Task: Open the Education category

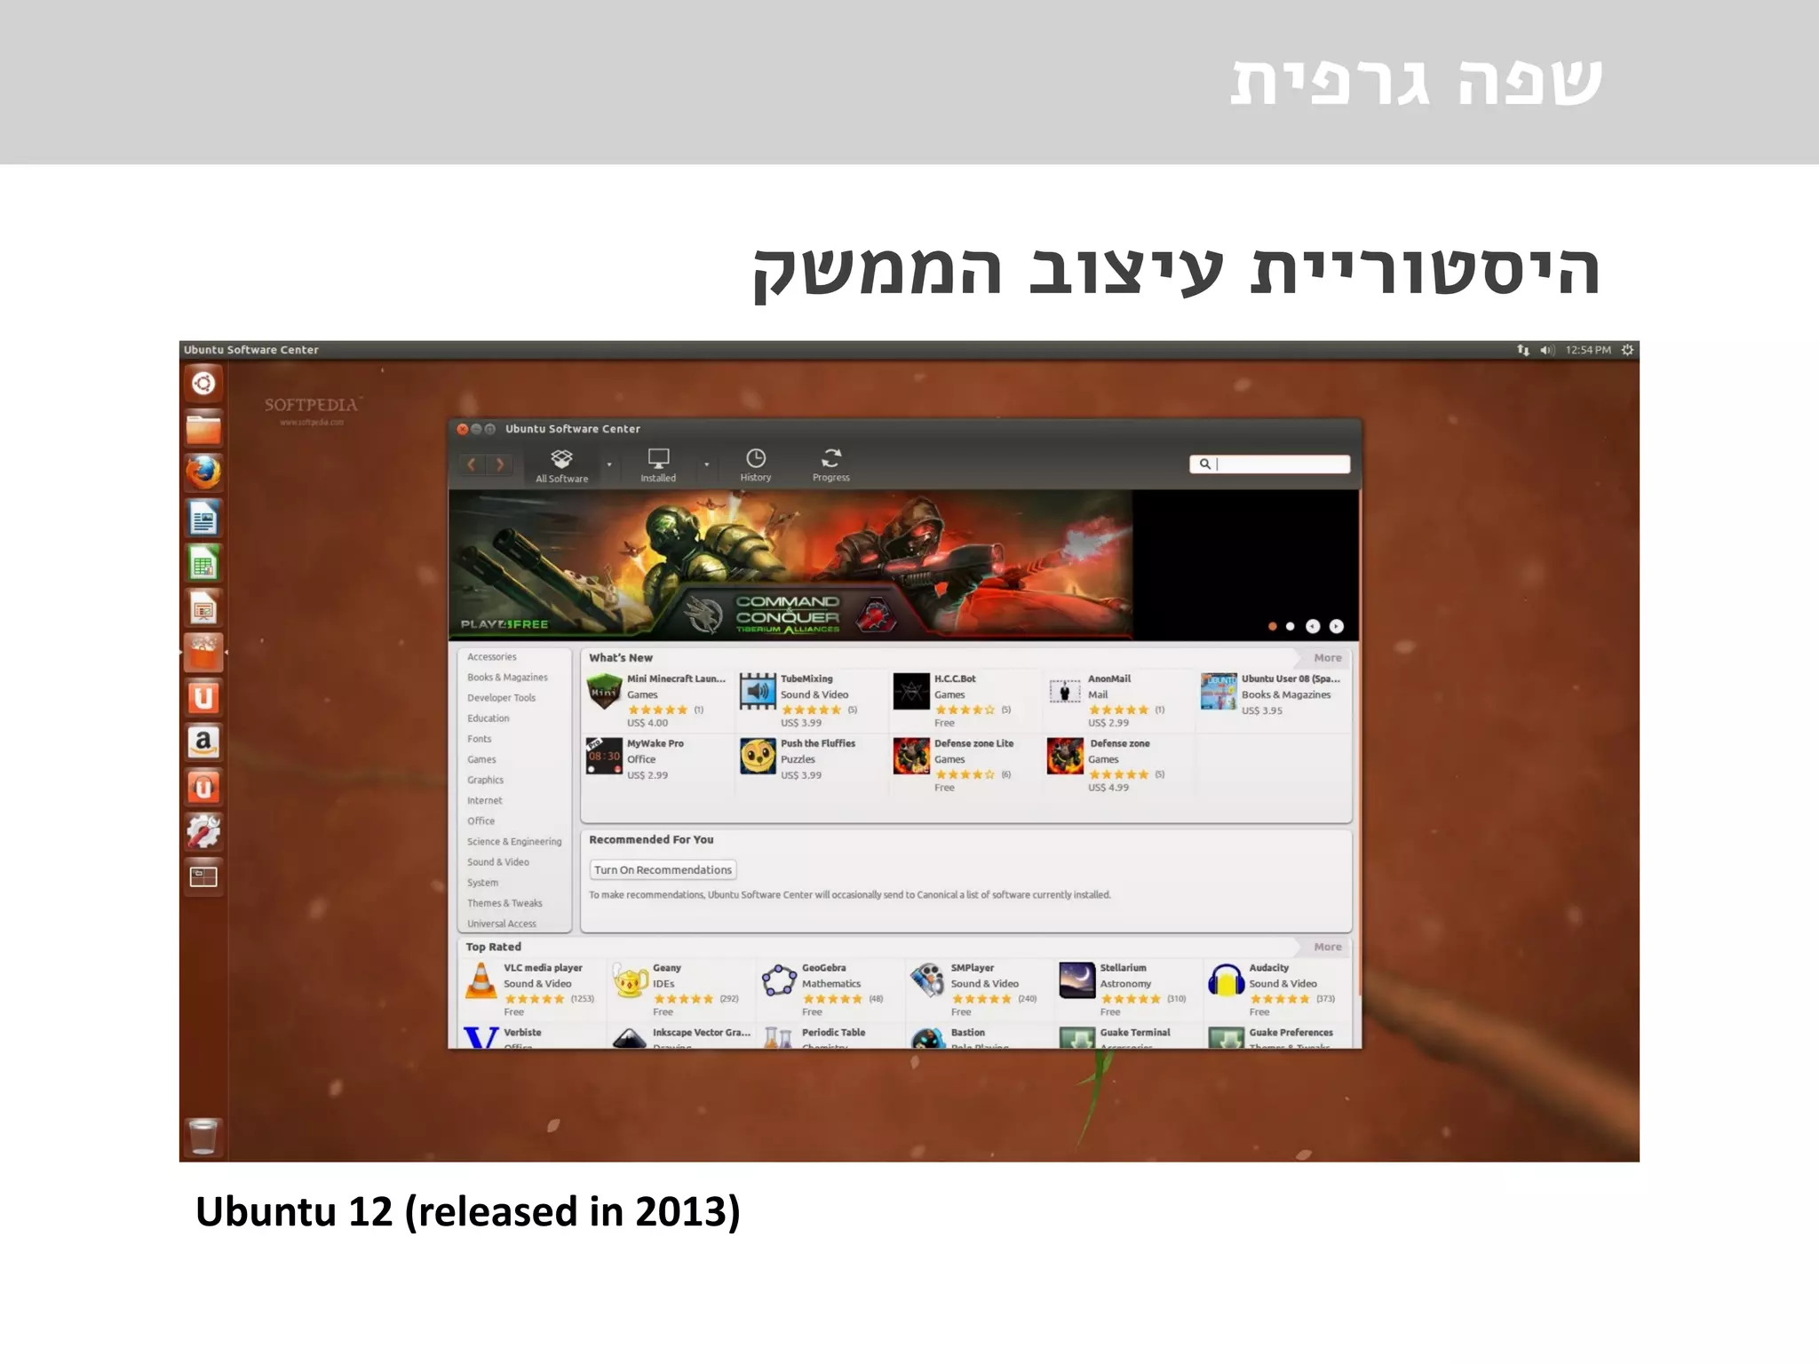Action: pyautogui.click(x=489, y=718)
